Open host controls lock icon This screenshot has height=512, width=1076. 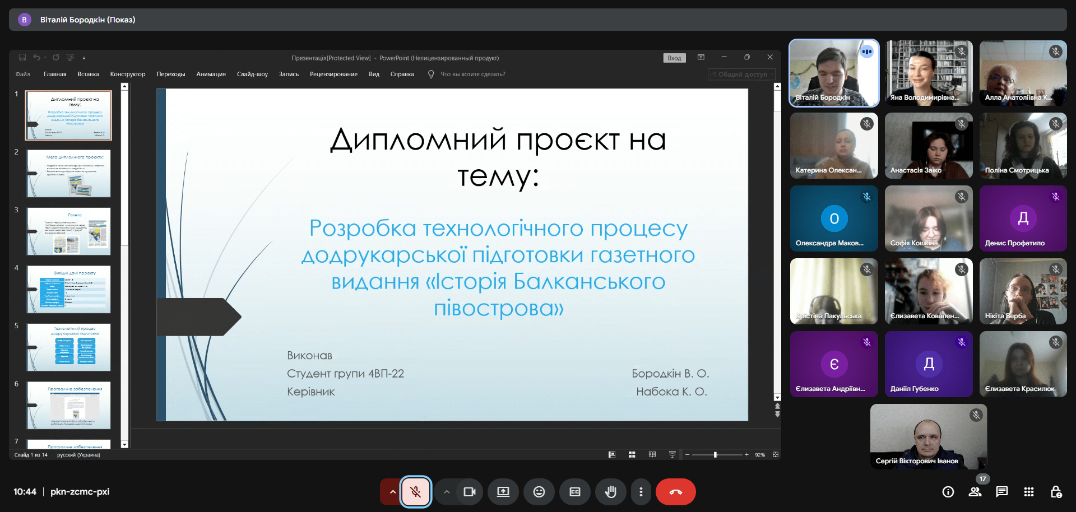click(x=1056, y=492)
